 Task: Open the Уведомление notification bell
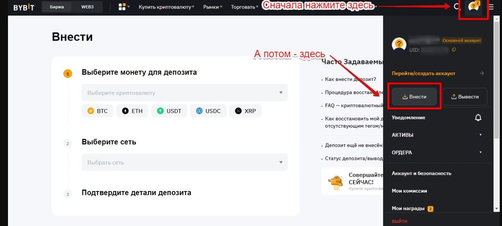click(x=478, y=117)
